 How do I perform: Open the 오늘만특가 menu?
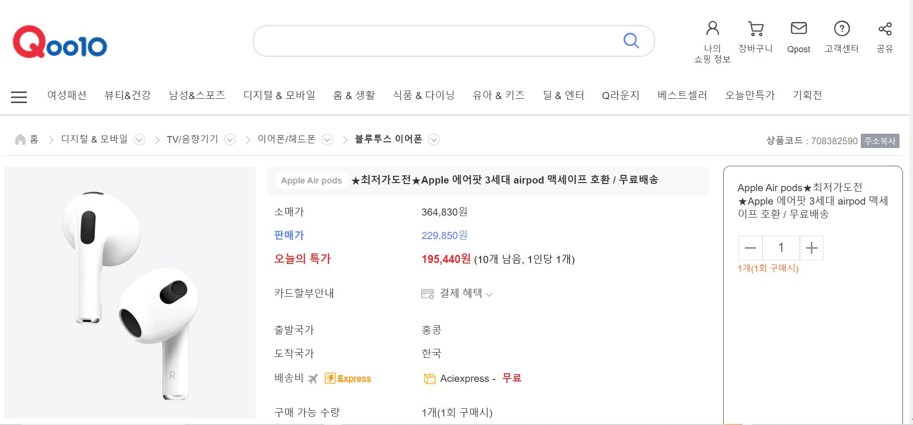pos(750,95)
